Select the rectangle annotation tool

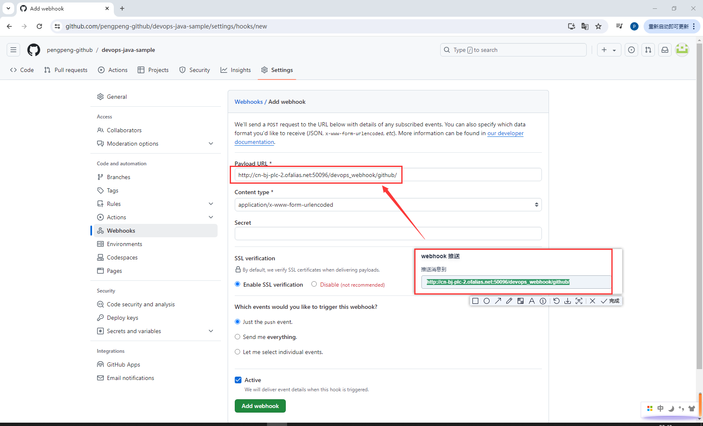[x=475, y=301]
